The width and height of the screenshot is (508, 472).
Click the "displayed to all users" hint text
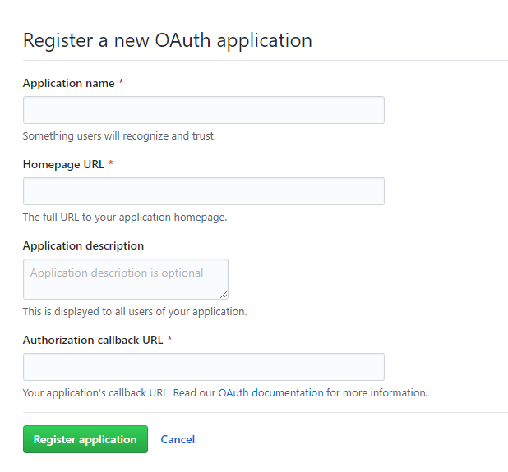point(134,312)
